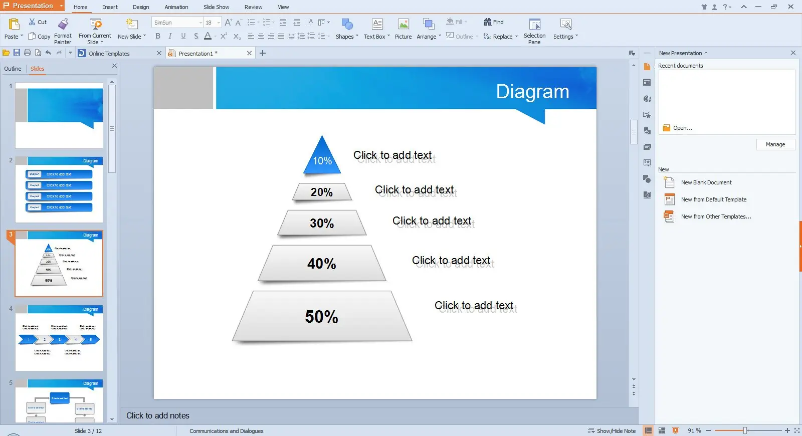The image size is (802, 436).
Task: Expand the Replace dropdown
Action: coord(516,36)
